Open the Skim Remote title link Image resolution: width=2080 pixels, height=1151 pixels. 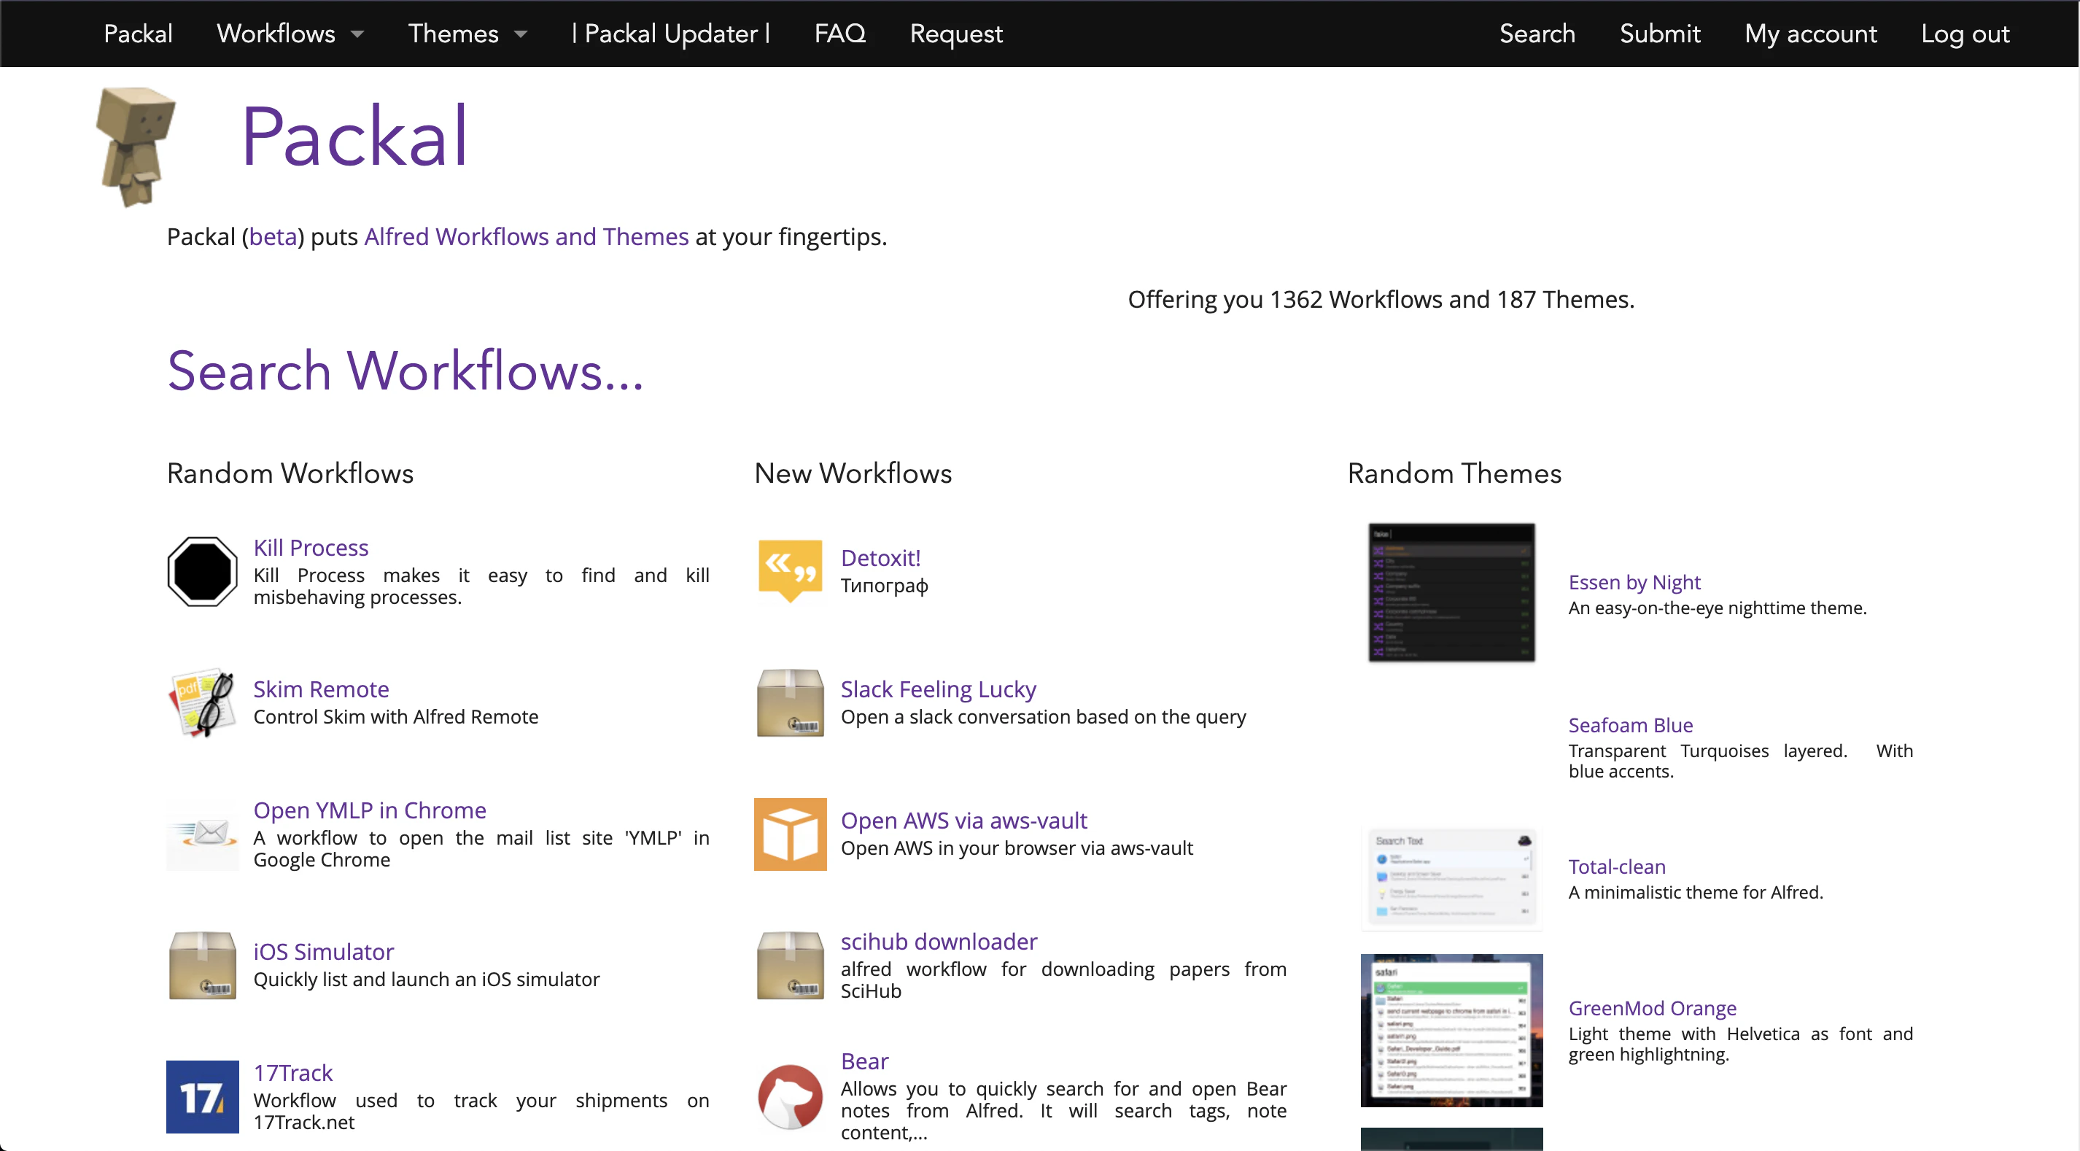click(322, 689)
